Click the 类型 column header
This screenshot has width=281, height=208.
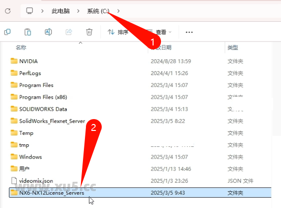(x=233, y=47)
